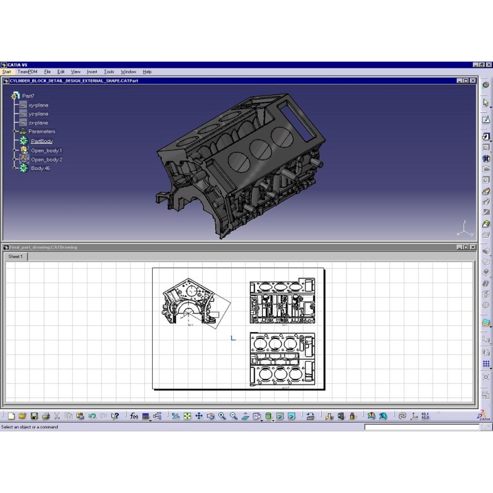Open the Formula f(x) tool
This screenshot has width=493, height=493.
point(134,416)
